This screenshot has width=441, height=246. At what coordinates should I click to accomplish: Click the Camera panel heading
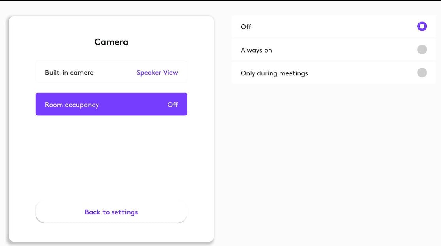click(x=111, y=42)
